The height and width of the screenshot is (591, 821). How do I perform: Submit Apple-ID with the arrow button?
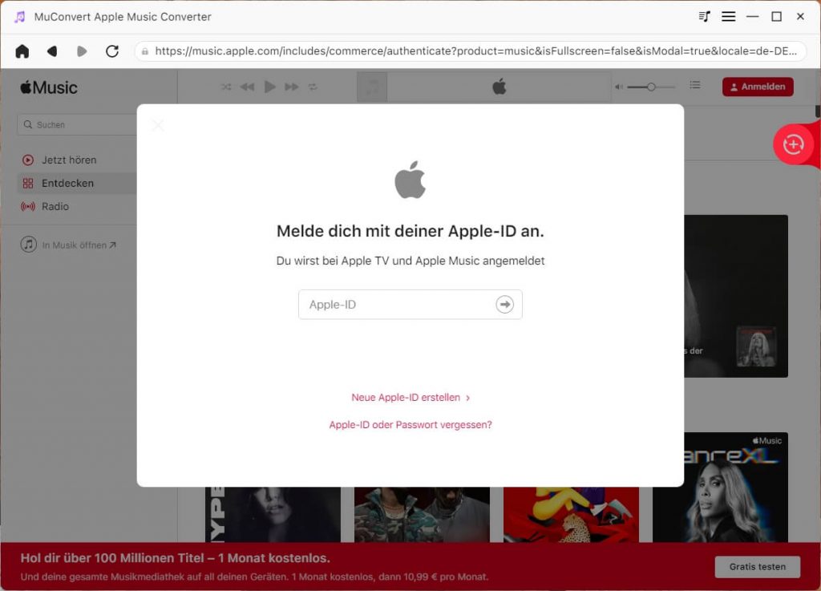(x=505, y=305)
